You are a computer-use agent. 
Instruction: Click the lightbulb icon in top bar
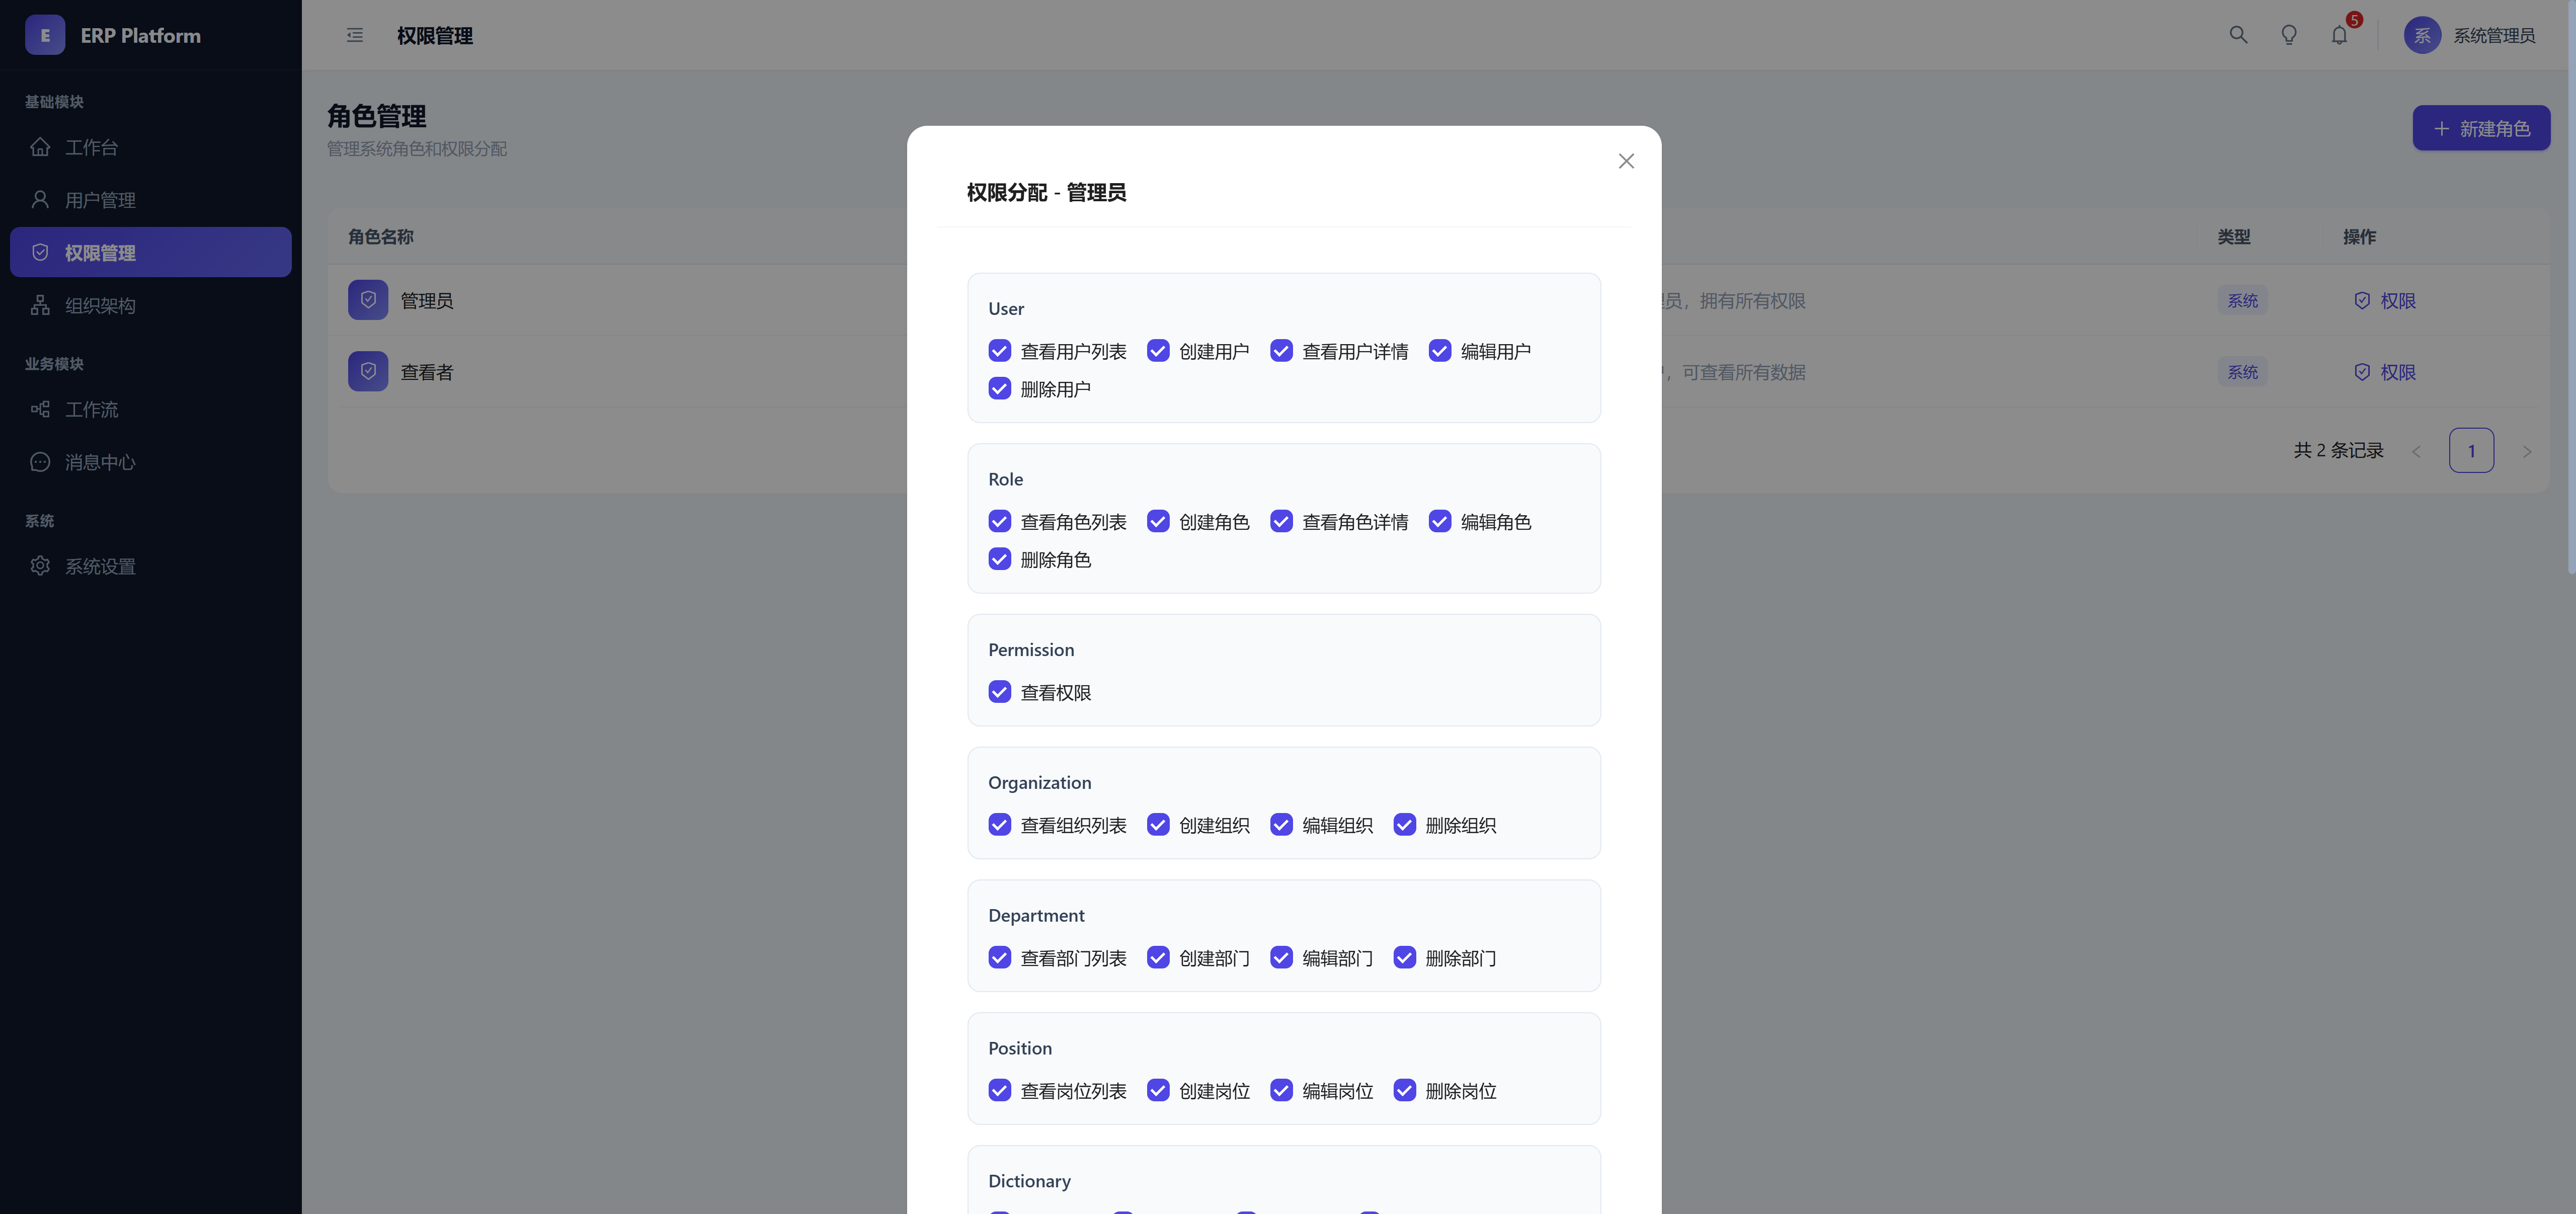click(2288, 35)
